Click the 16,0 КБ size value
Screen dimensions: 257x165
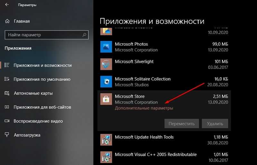[221, 79]
